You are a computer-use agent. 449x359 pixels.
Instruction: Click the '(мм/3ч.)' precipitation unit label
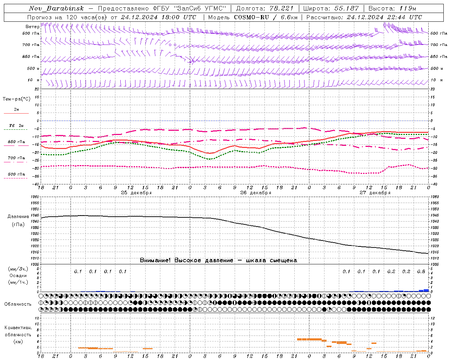18,269
